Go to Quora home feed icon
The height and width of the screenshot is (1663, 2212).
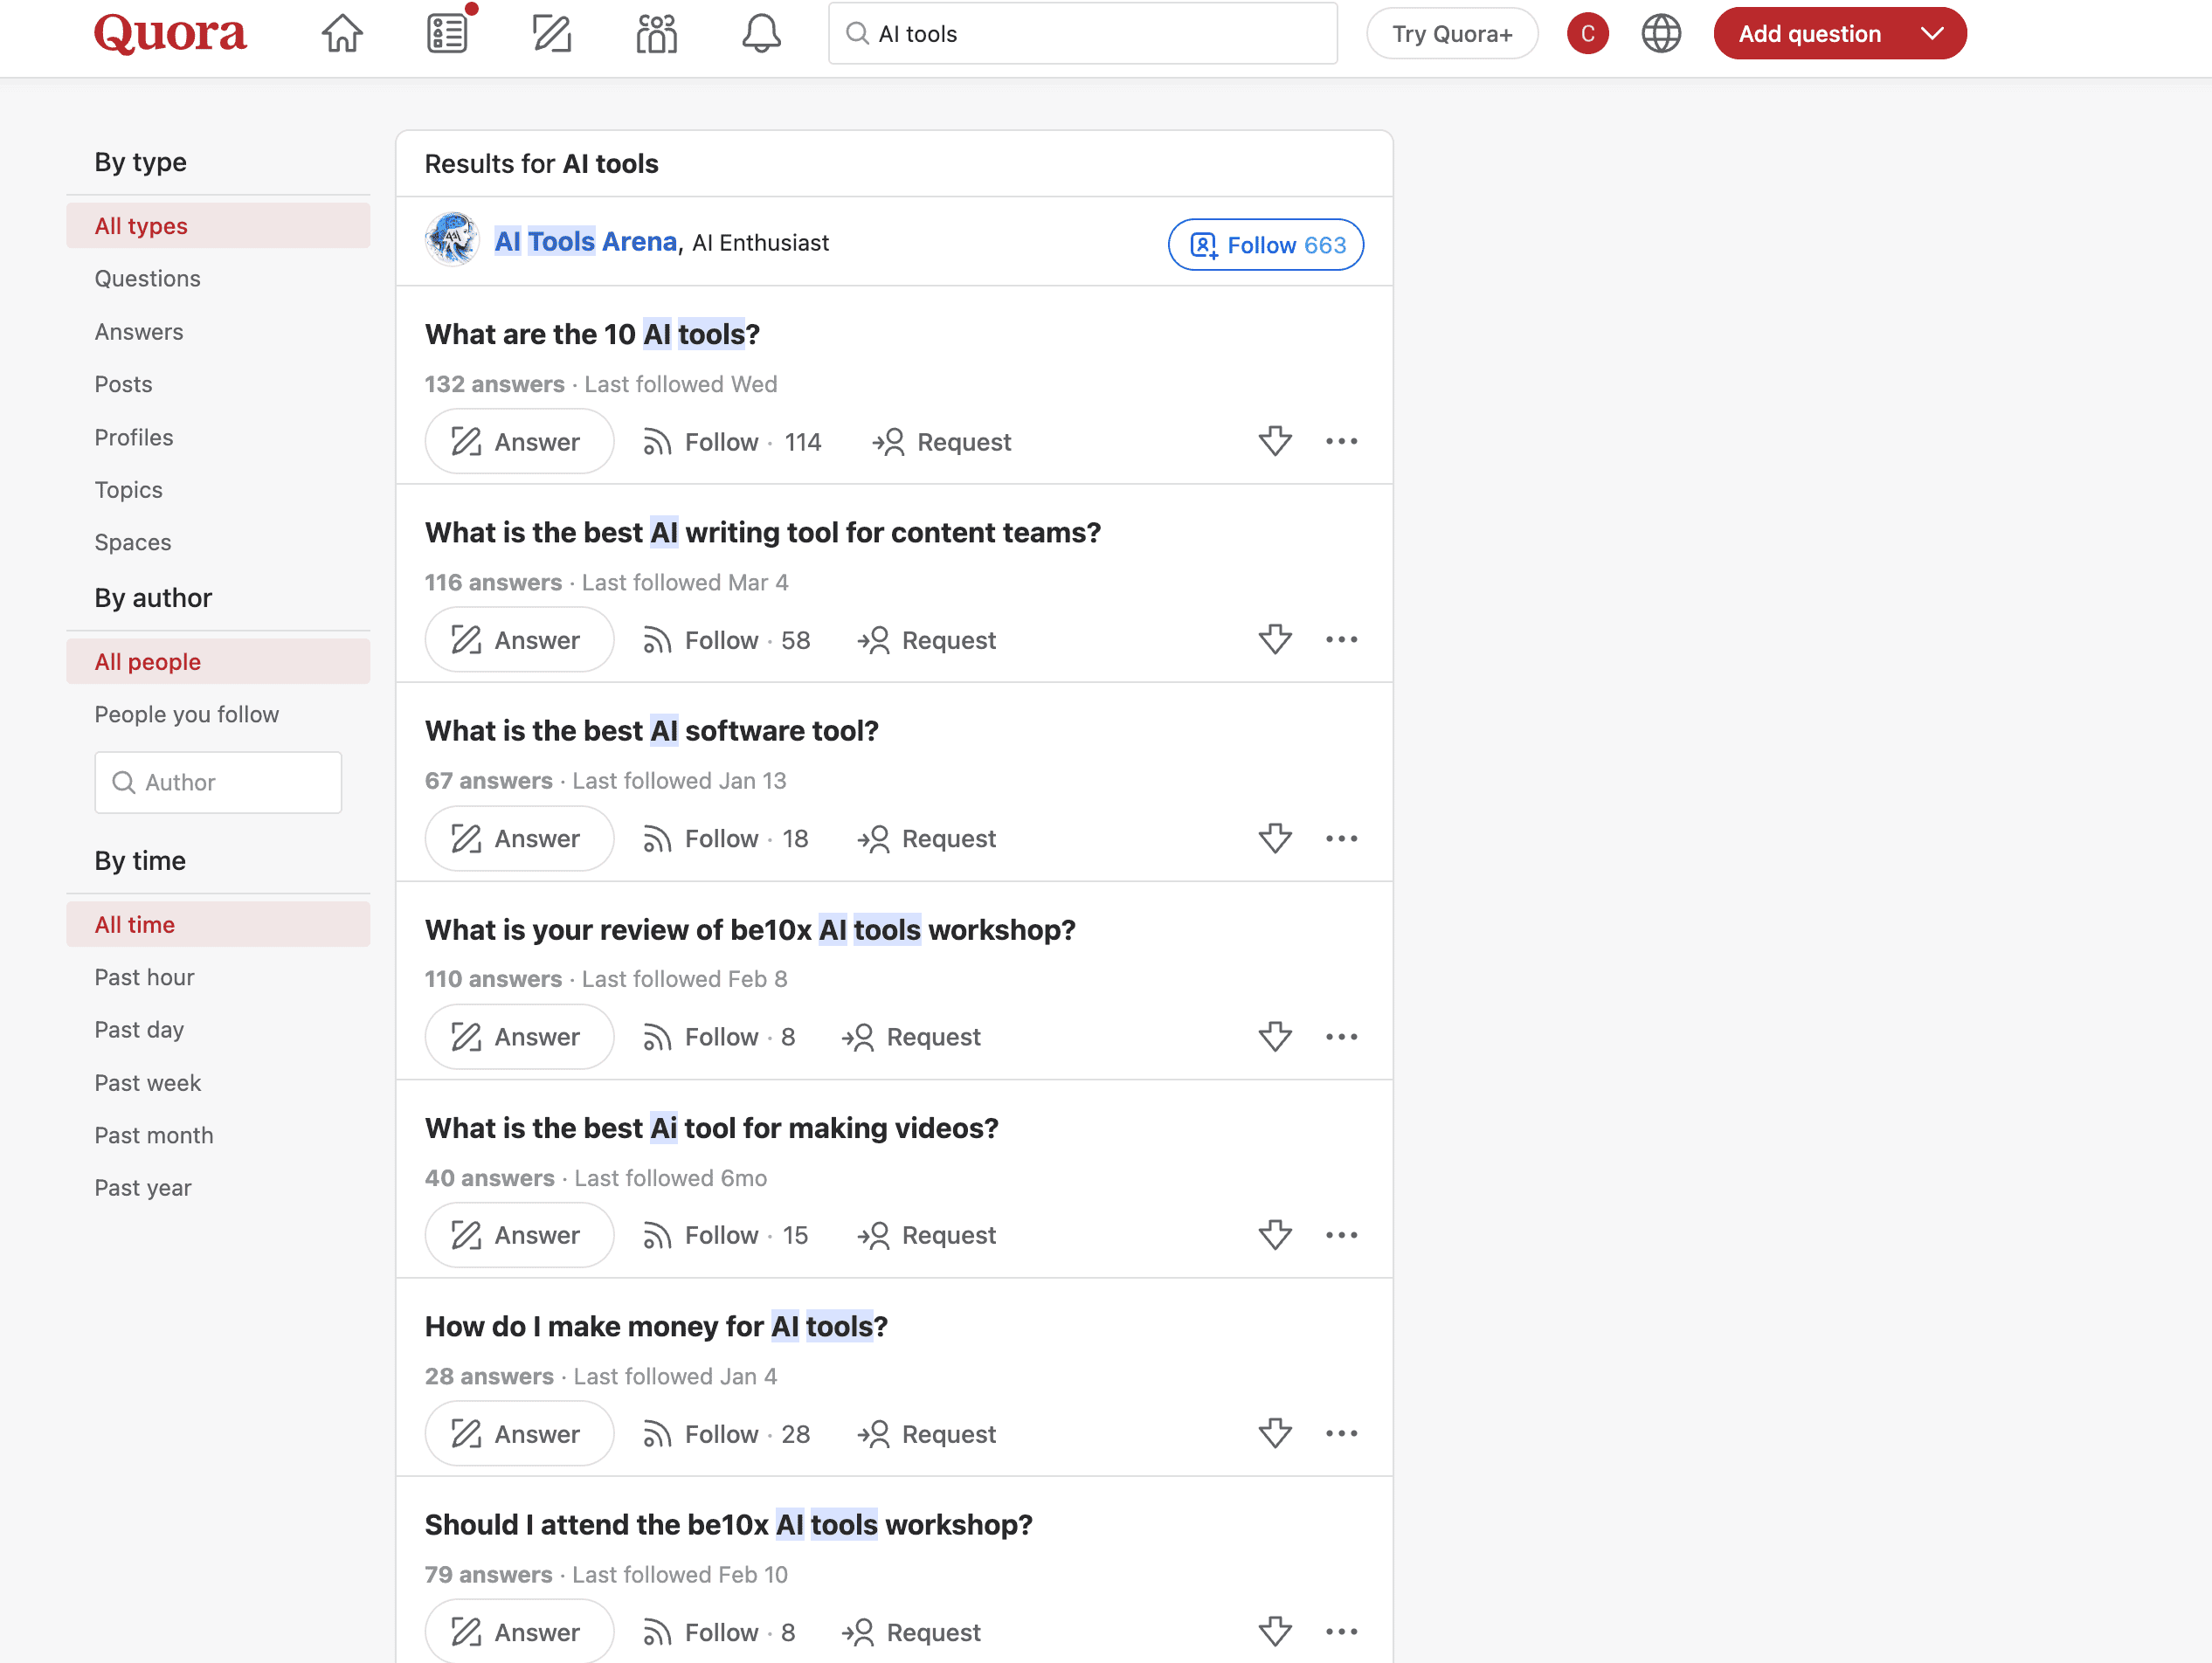[x=341, y=34]
